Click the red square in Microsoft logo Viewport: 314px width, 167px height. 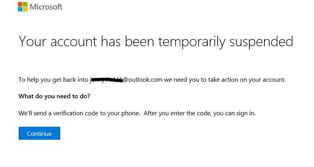(20, 4)
